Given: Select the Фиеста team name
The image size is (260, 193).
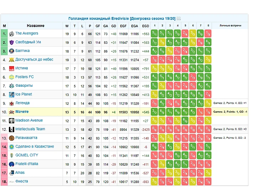Looking at the screenshot, I should pos(21,181).
